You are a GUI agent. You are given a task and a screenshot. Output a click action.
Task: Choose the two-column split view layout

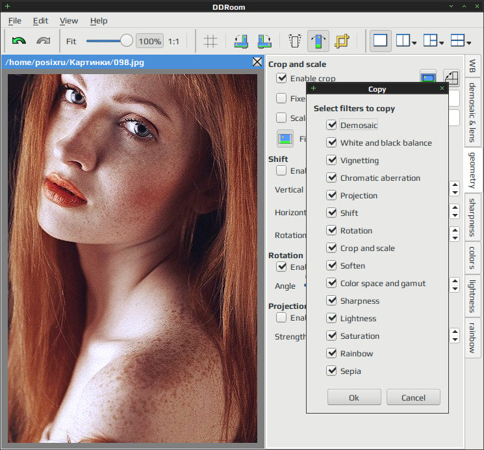point(403,40)
